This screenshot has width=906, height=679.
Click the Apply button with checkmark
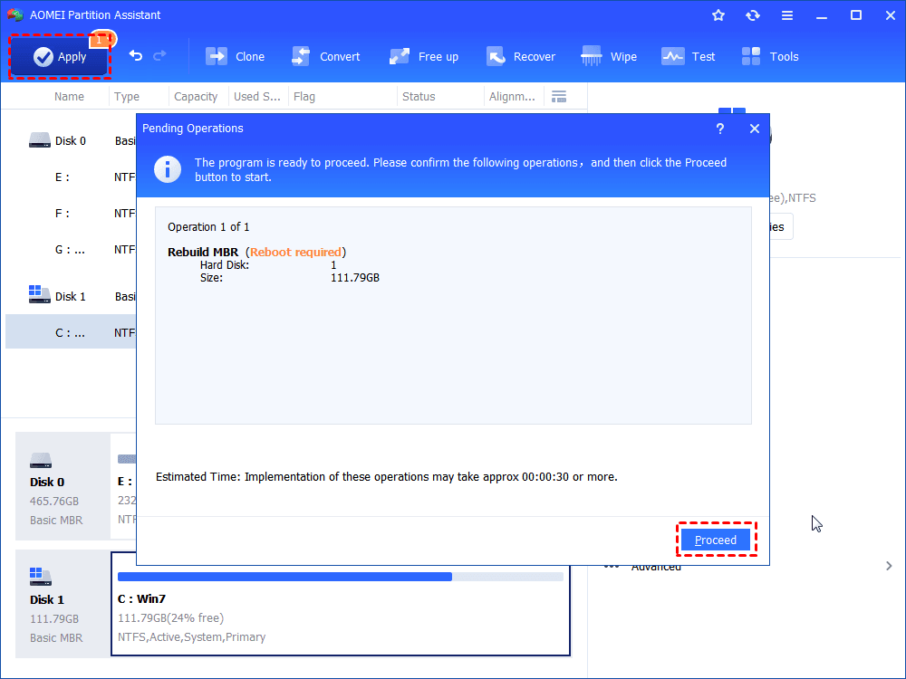pos(60,56)
